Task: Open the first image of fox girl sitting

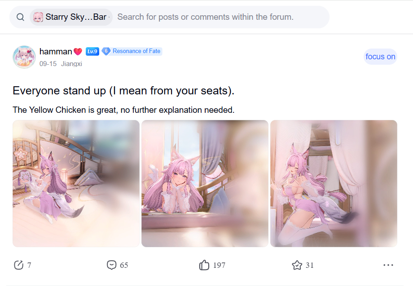Action: pos(76,183)
